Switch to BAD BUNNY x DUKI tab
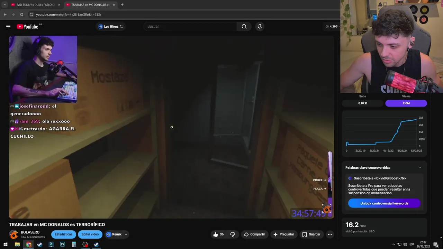443x249 pixels. pyautogui.click(x=36, y=5)
